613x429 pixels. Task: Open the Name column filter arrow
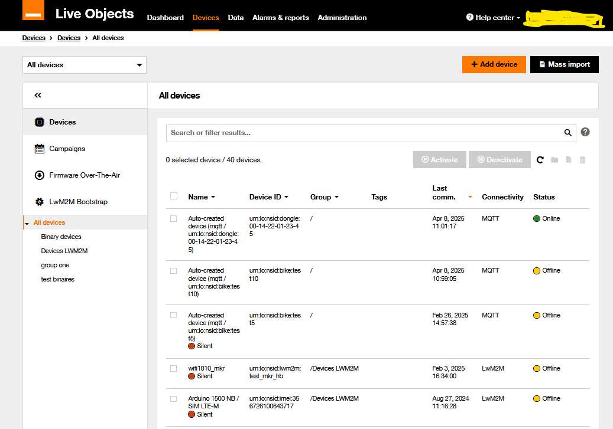213,197
